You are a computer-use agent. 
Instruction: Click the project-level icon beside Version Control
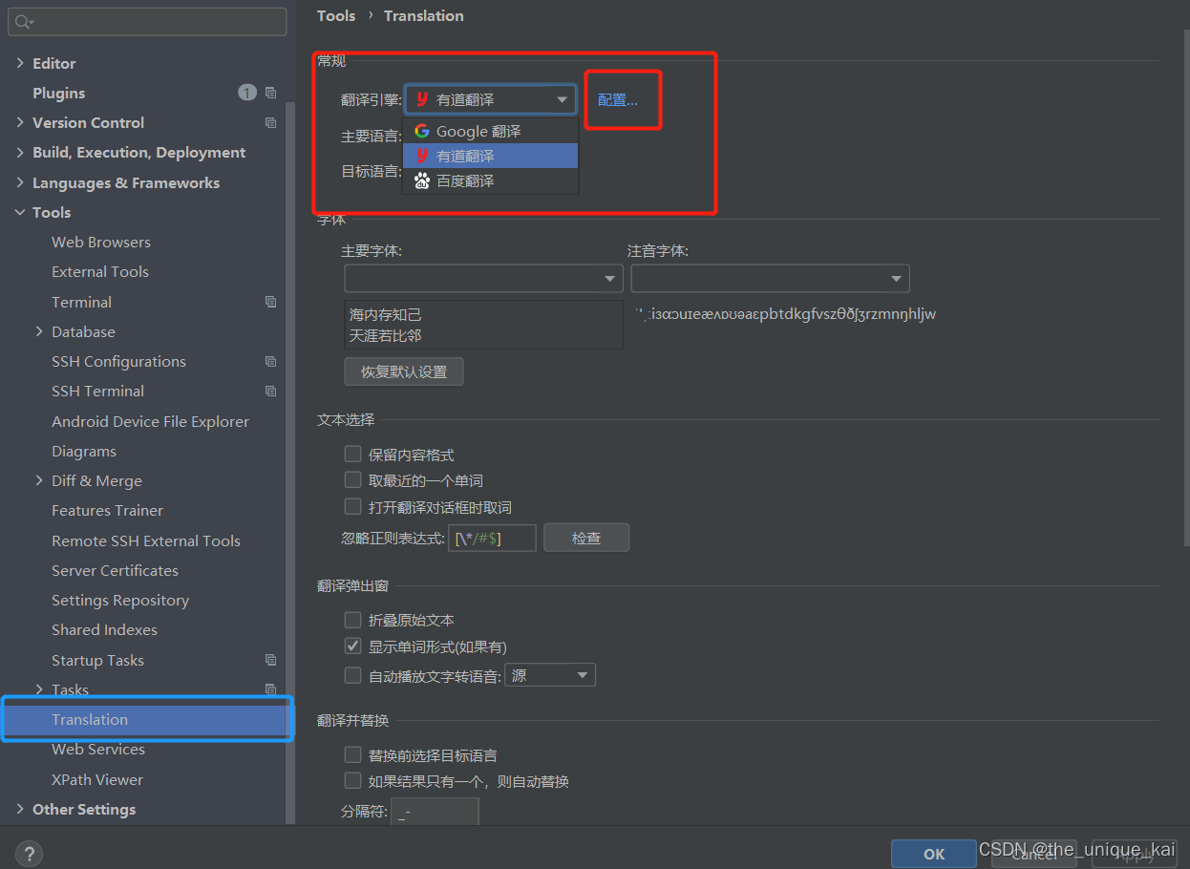[271, 122]
